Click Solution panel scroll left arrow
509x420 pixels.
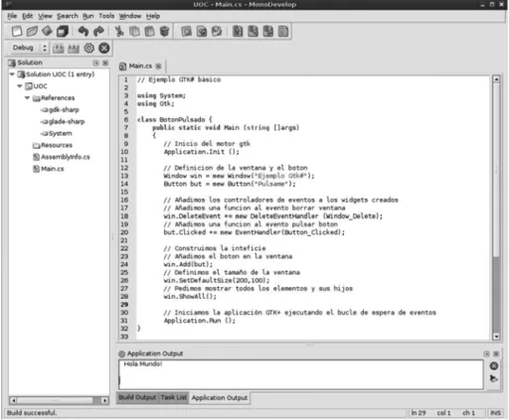[13, 400]
